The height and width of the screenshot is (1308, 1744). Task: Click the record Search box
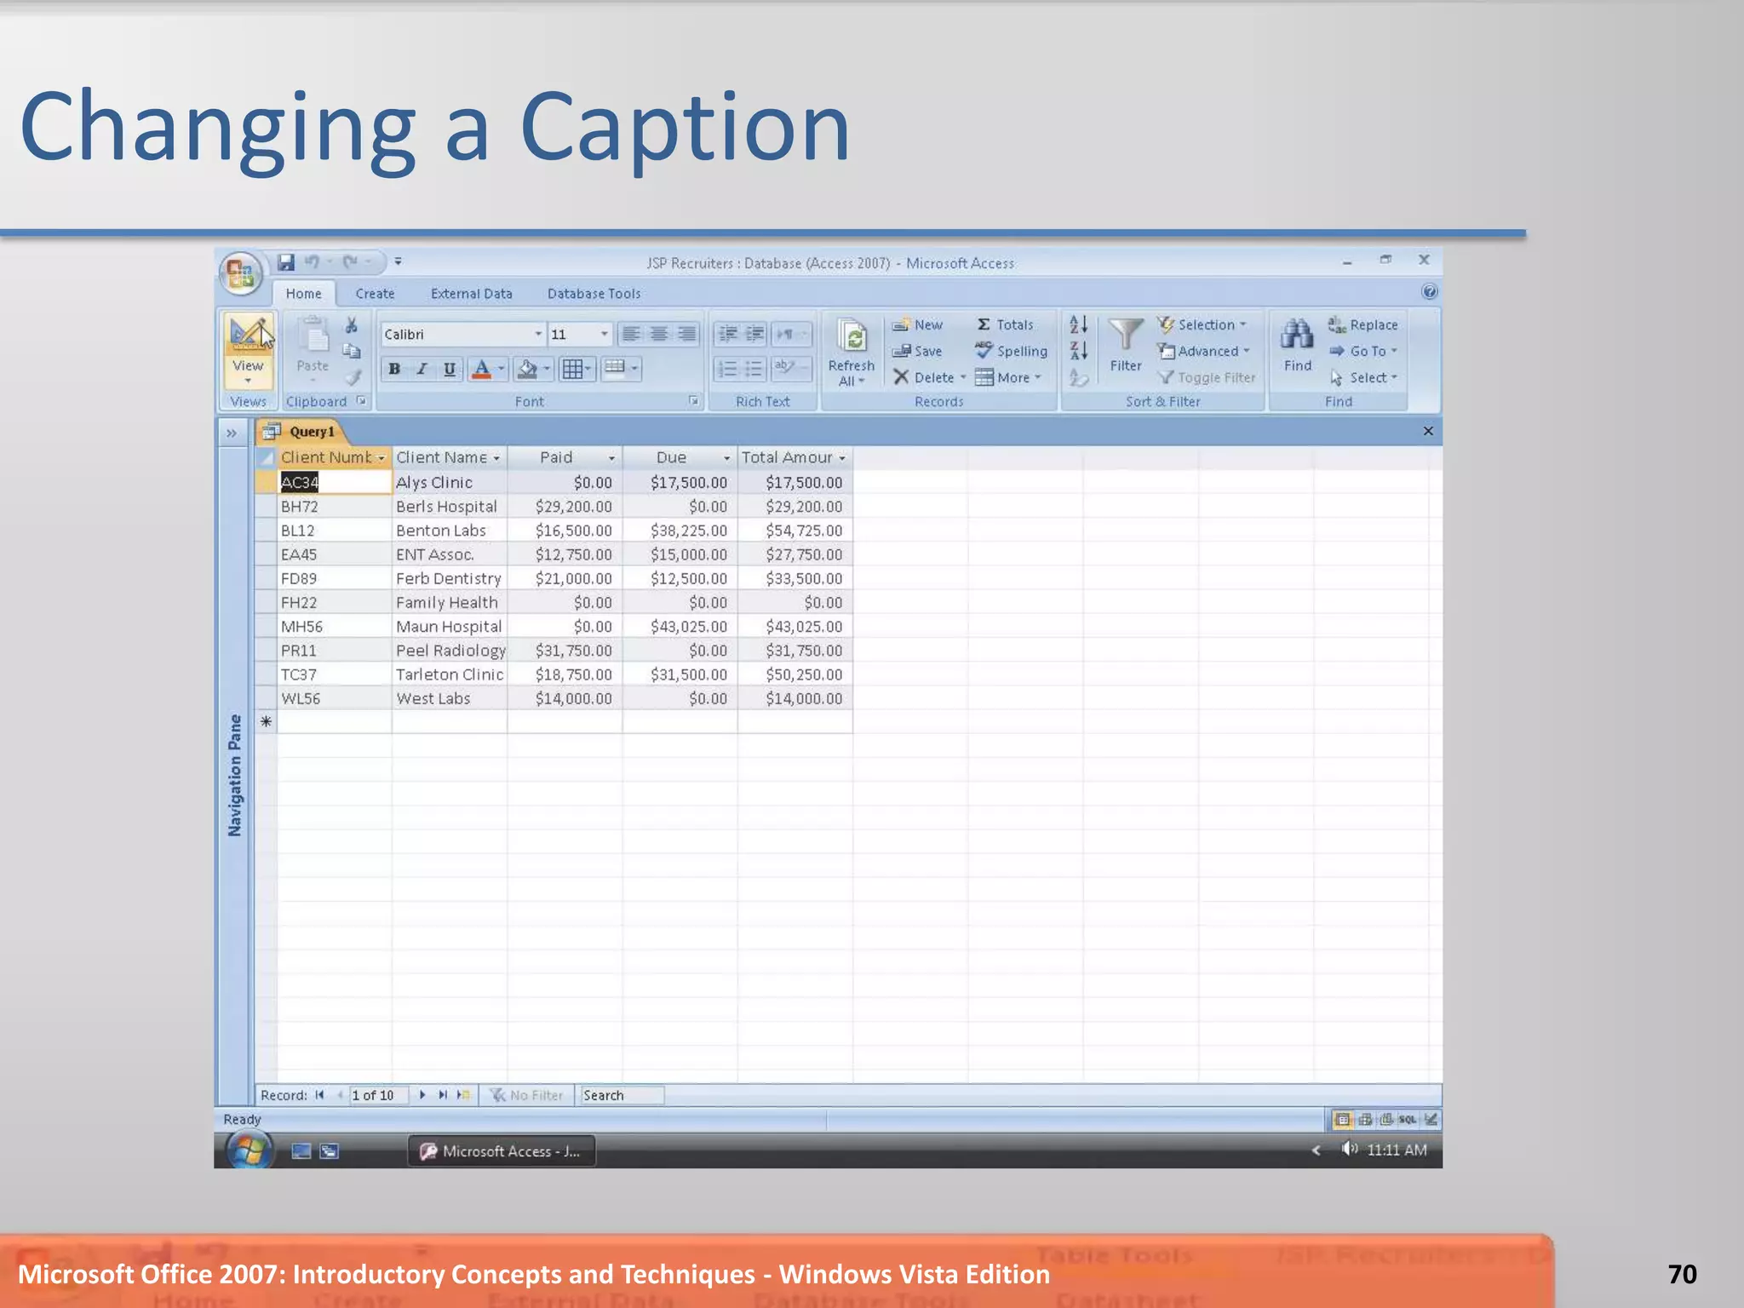click(621, 1095)
